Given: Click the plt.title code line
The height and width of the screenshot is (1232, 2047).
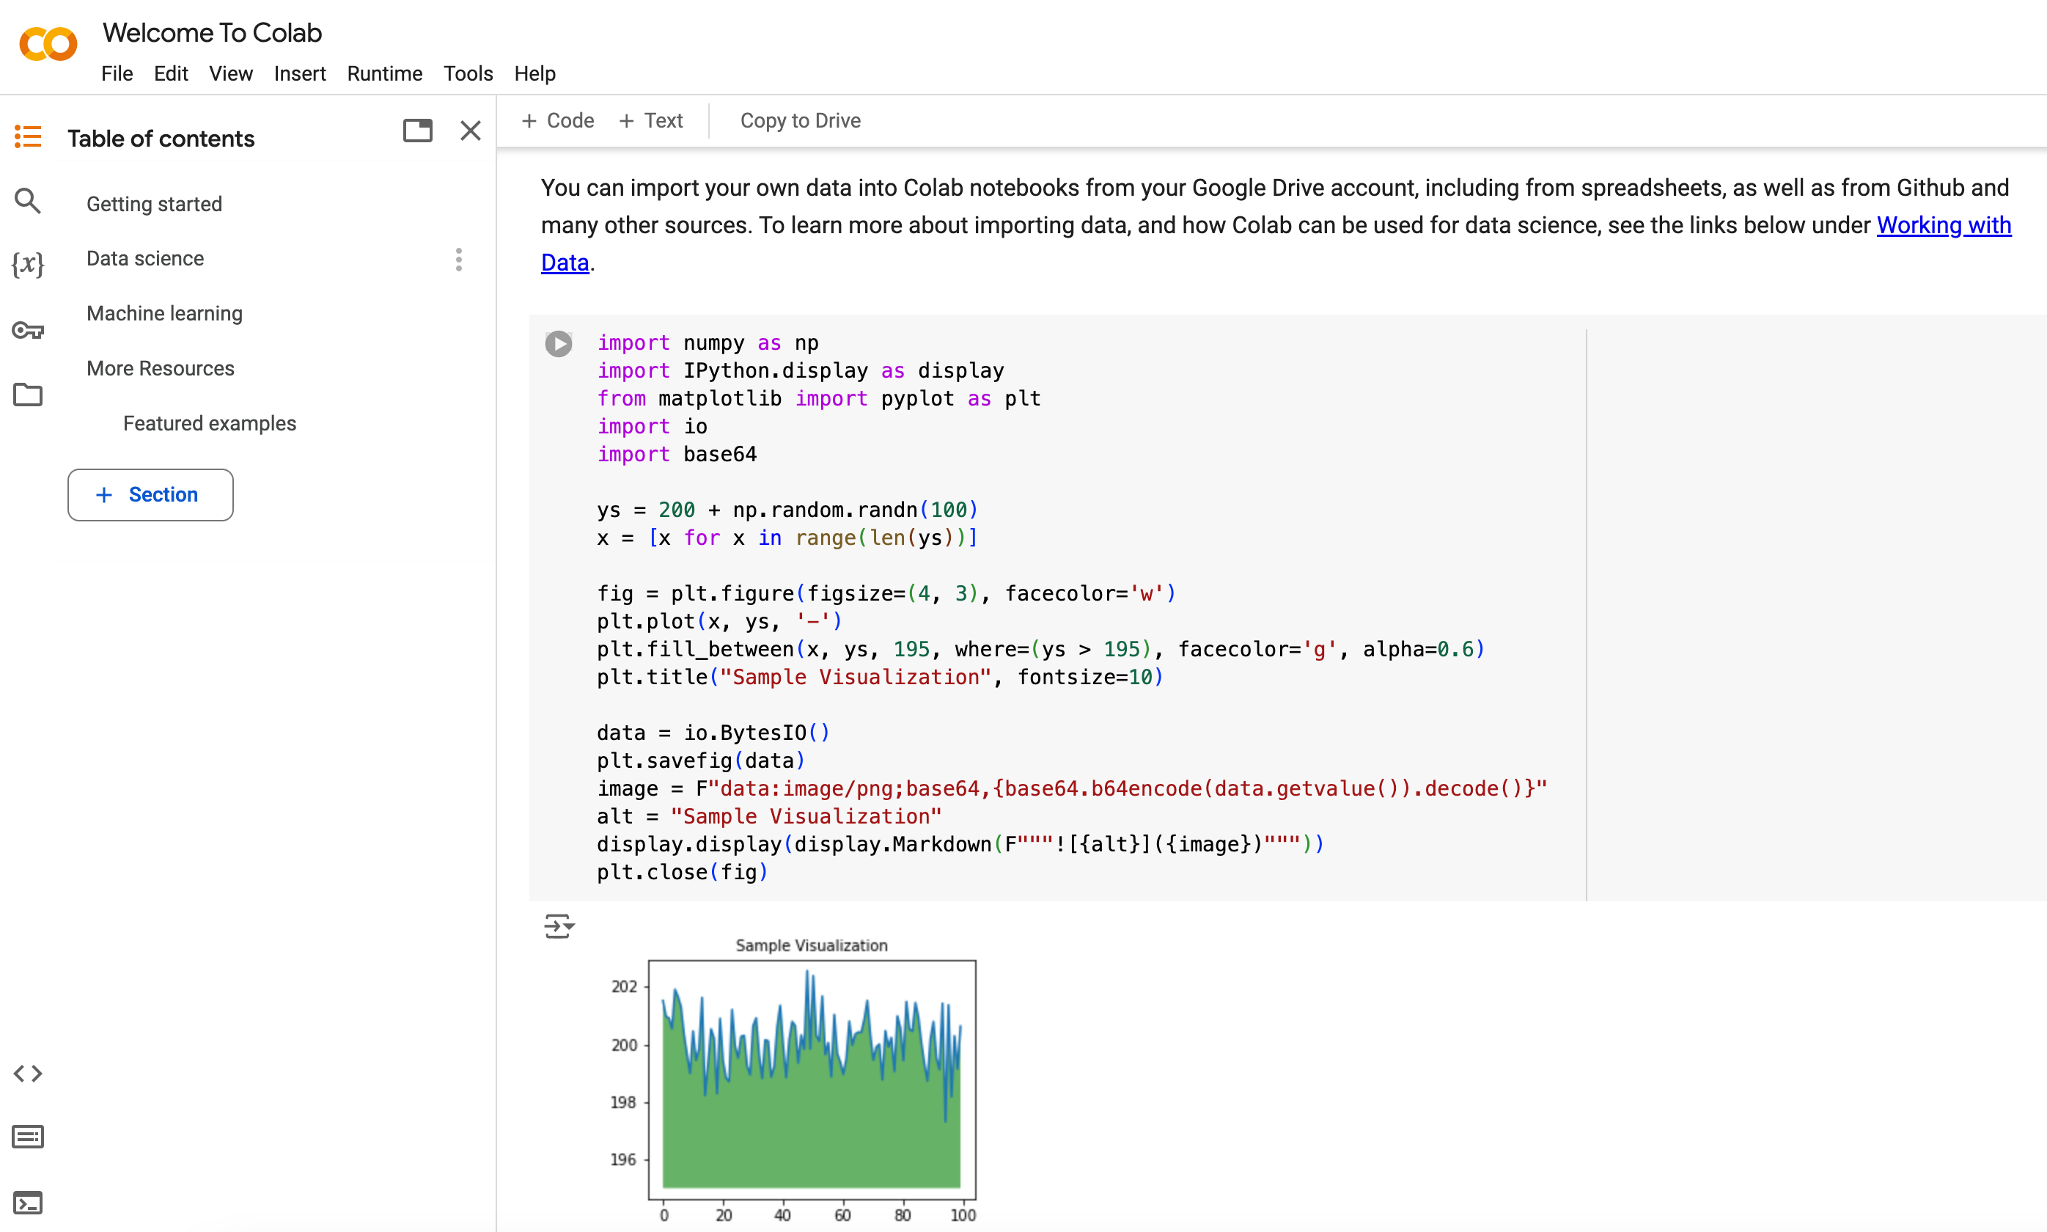Looking at the screenshot, I should (x=880, y=678).
